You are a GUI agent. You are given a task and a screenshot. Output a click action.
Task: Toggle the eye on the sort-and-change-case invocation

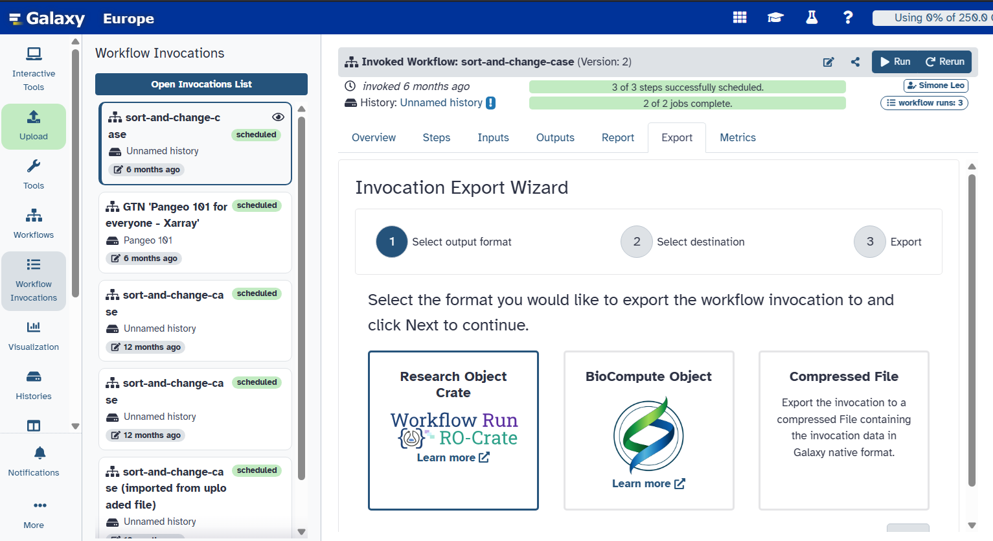click(x=278, y=117)
